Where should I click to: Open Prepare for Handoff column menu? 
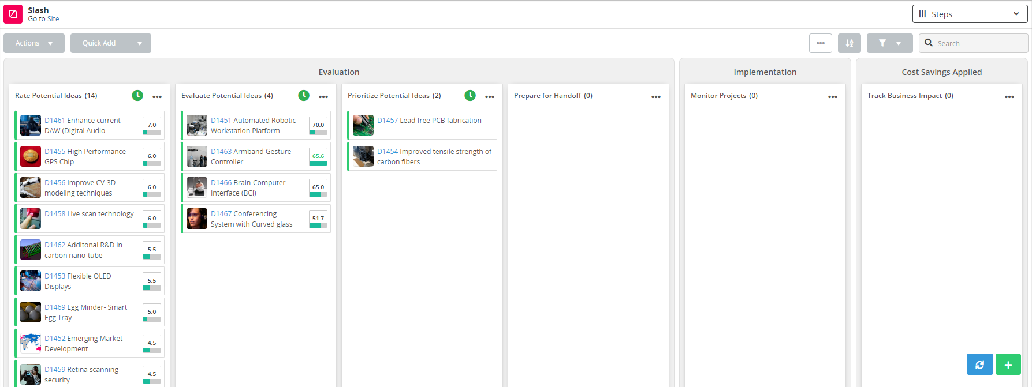656,97
